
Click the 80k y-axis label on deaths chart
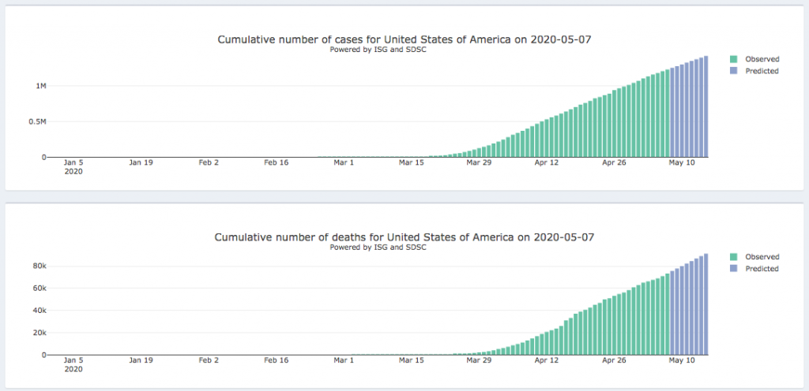(39, 266)
